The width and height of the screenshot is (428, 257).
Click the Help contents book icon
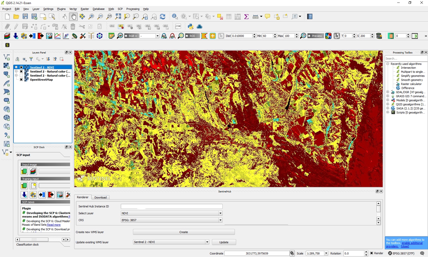pos(310,17)
